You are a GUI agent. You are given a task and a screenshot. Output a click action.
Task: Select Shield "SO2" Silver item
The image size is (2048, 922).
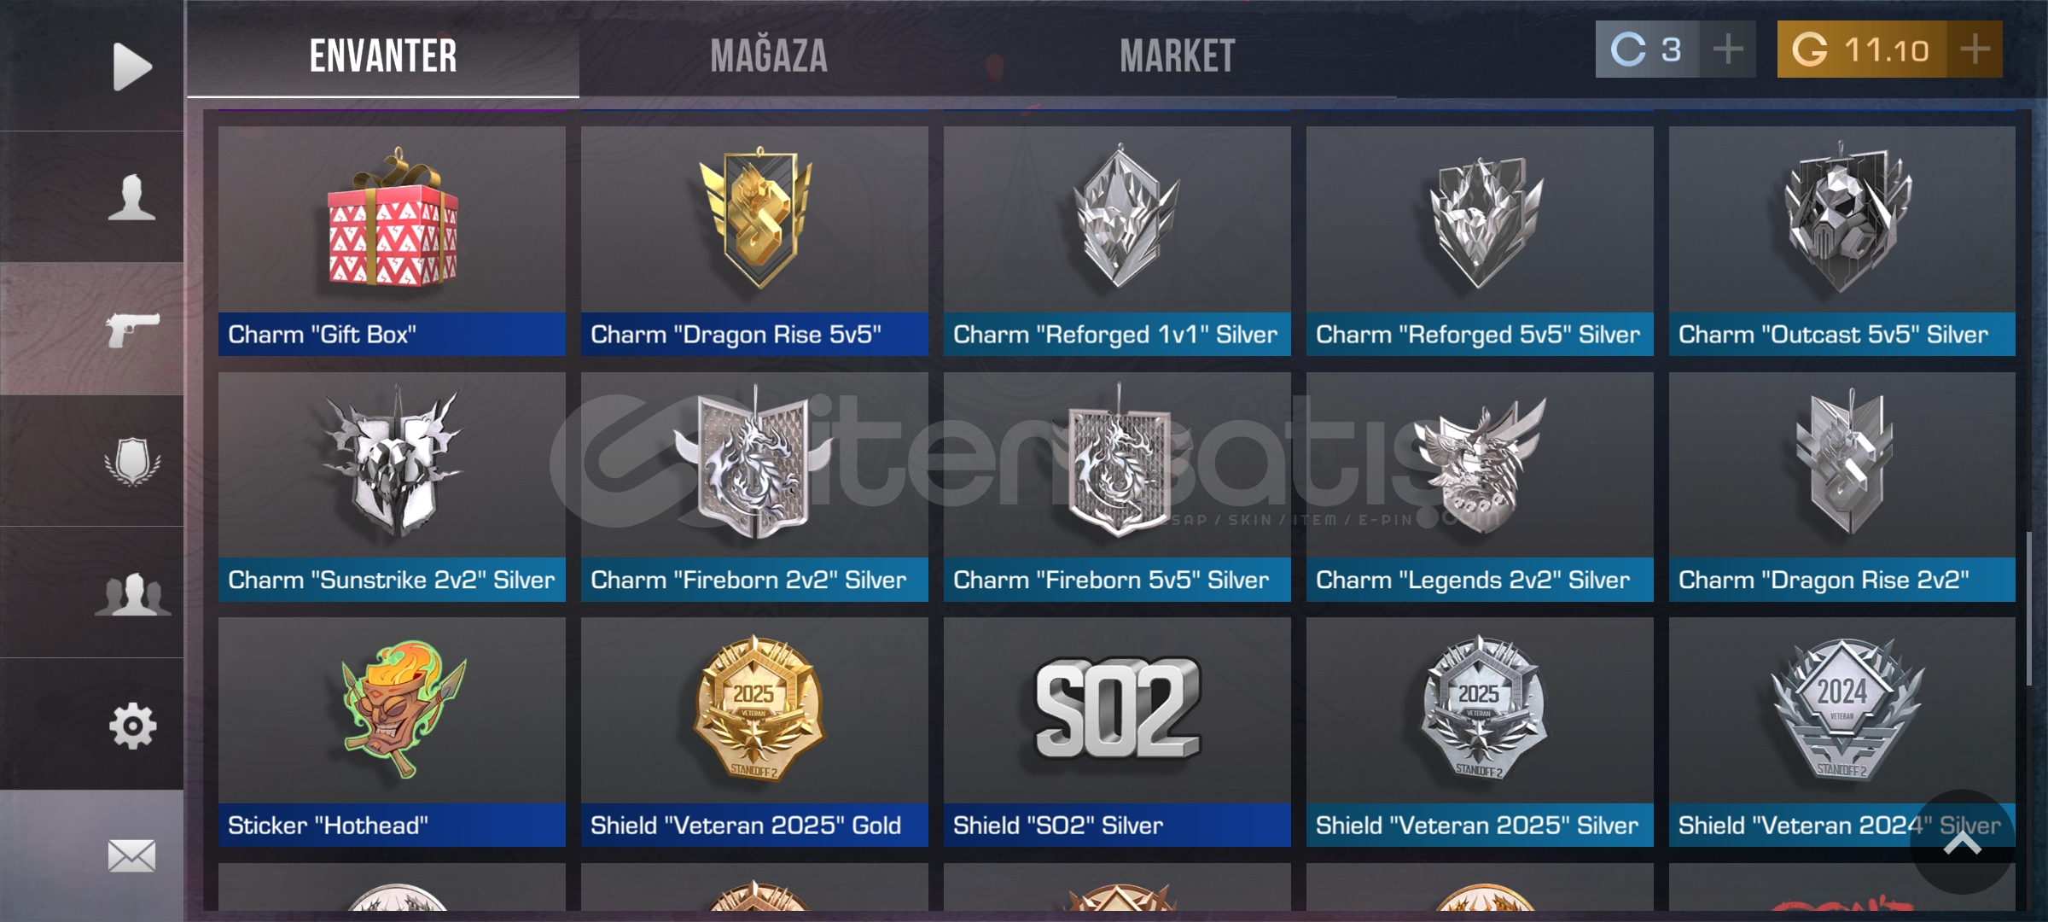[1117, 732]
